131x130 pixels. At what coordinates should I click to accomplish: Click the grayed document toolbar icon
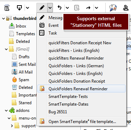click(77, 8)
